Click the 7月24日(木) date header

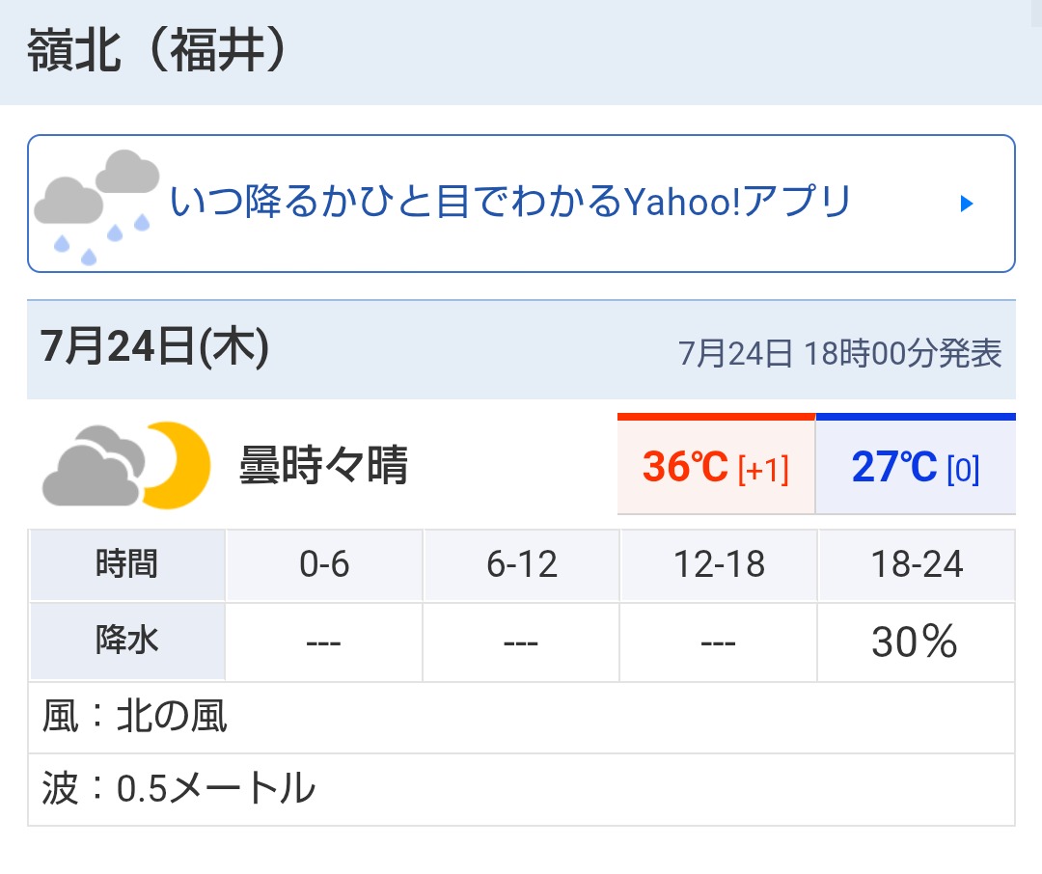click(x=154, y=346)
